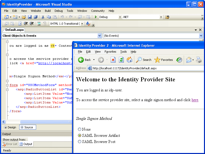
Task: Open XHTML 1.0 Transitional schema dropdown
Action: (x=82, y=24)
